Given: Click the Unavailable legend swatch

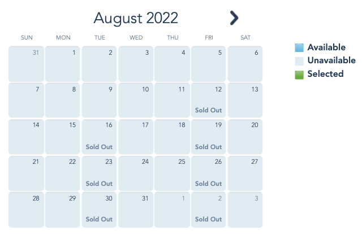Looking at the screenshot, I should pyautogui.click(x=299, y=60).
